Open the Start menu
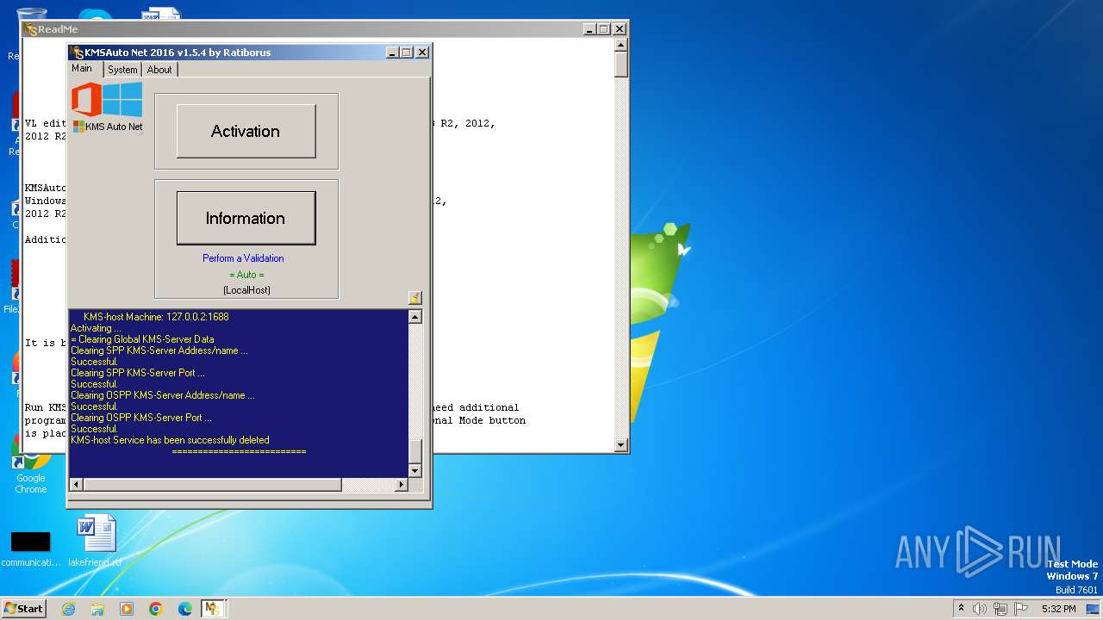This screenshot has height=620, width=1103. [23, 609]
